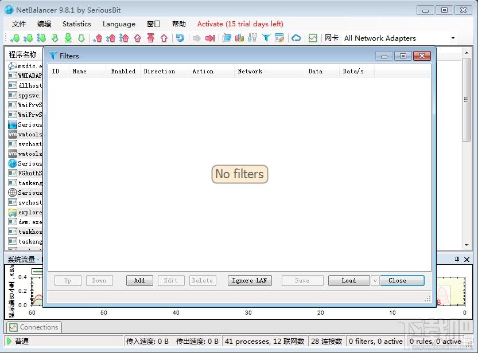Image resolution: width=478 pixels, height=353 pixels.
Task: Click the red crossed-out upload arrow icon
Action: [x=138, y=38]
